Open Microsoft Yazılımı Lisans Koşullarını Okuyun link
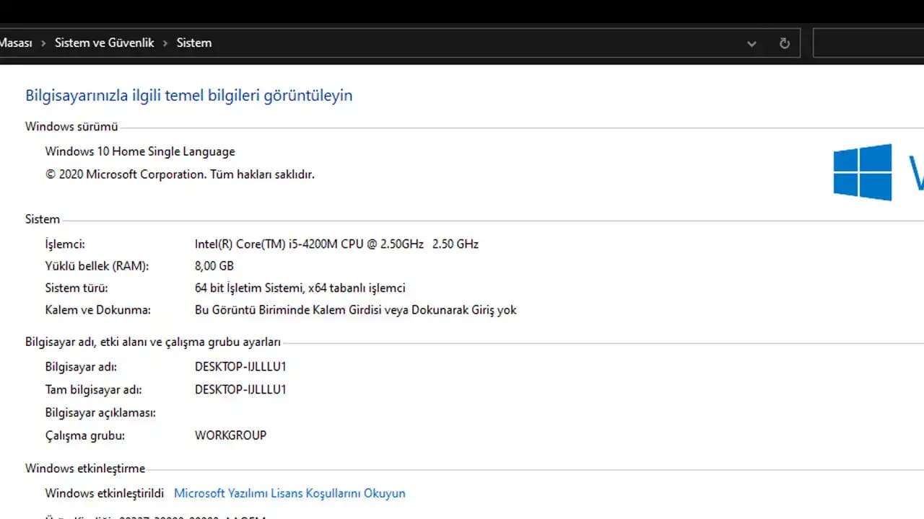 tap(289, 494)
